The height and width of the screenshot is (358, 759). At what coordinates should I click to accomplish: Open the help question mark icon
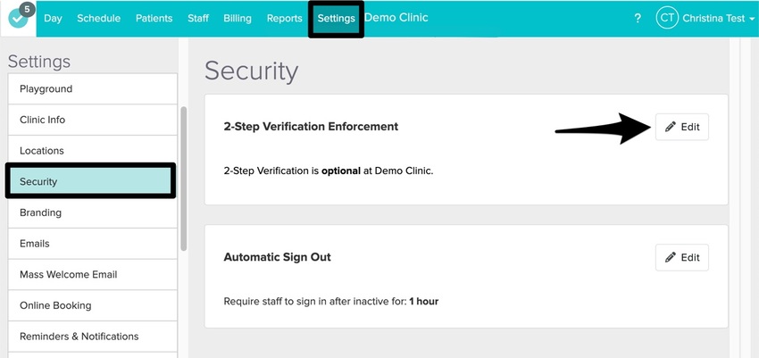click(x=637, y=18)
